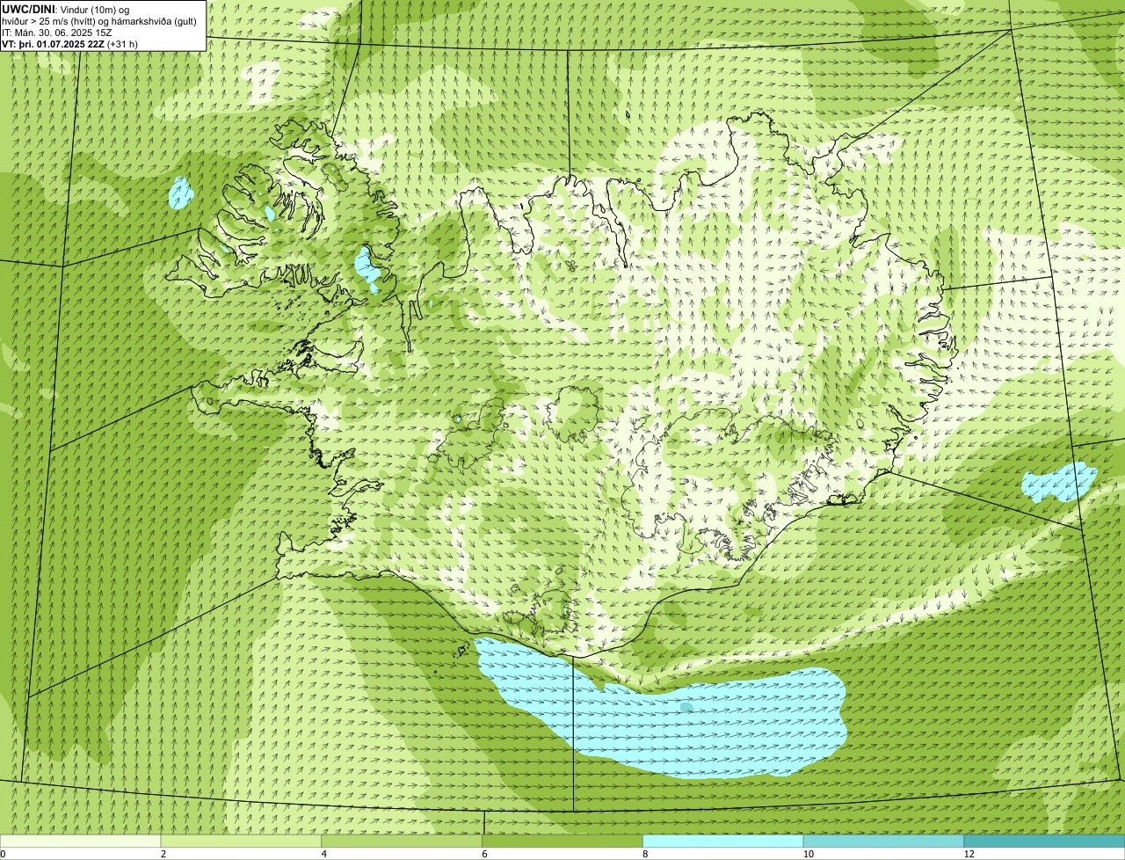The height and width of the screenshot is (860, 1125).
Task: Click the legend tick label "6"
Action: (484, 854)
